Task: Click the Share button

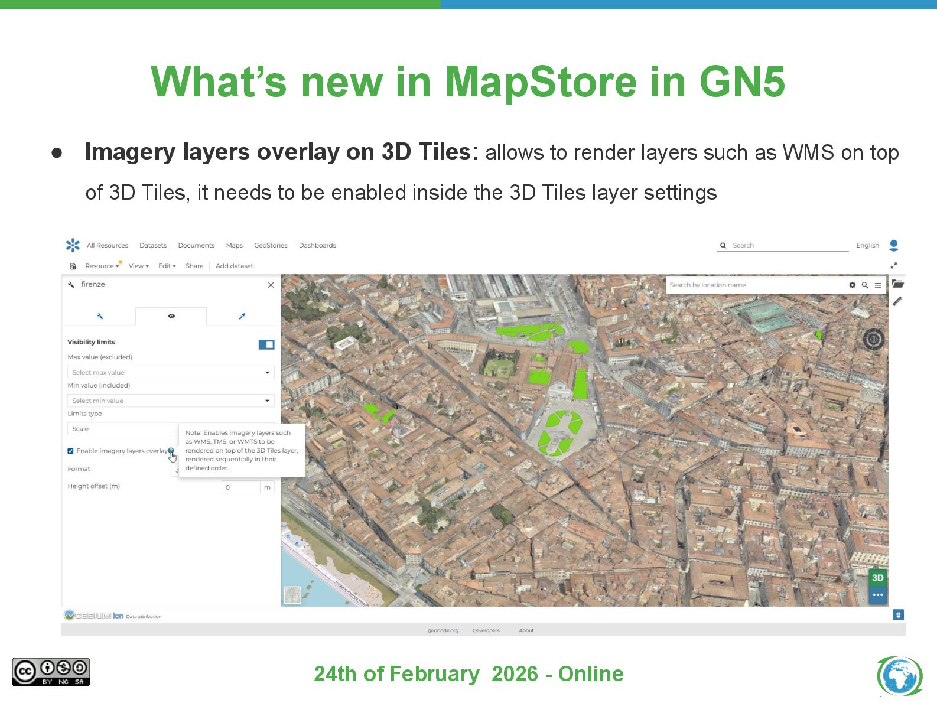Action: coord(194,266)
